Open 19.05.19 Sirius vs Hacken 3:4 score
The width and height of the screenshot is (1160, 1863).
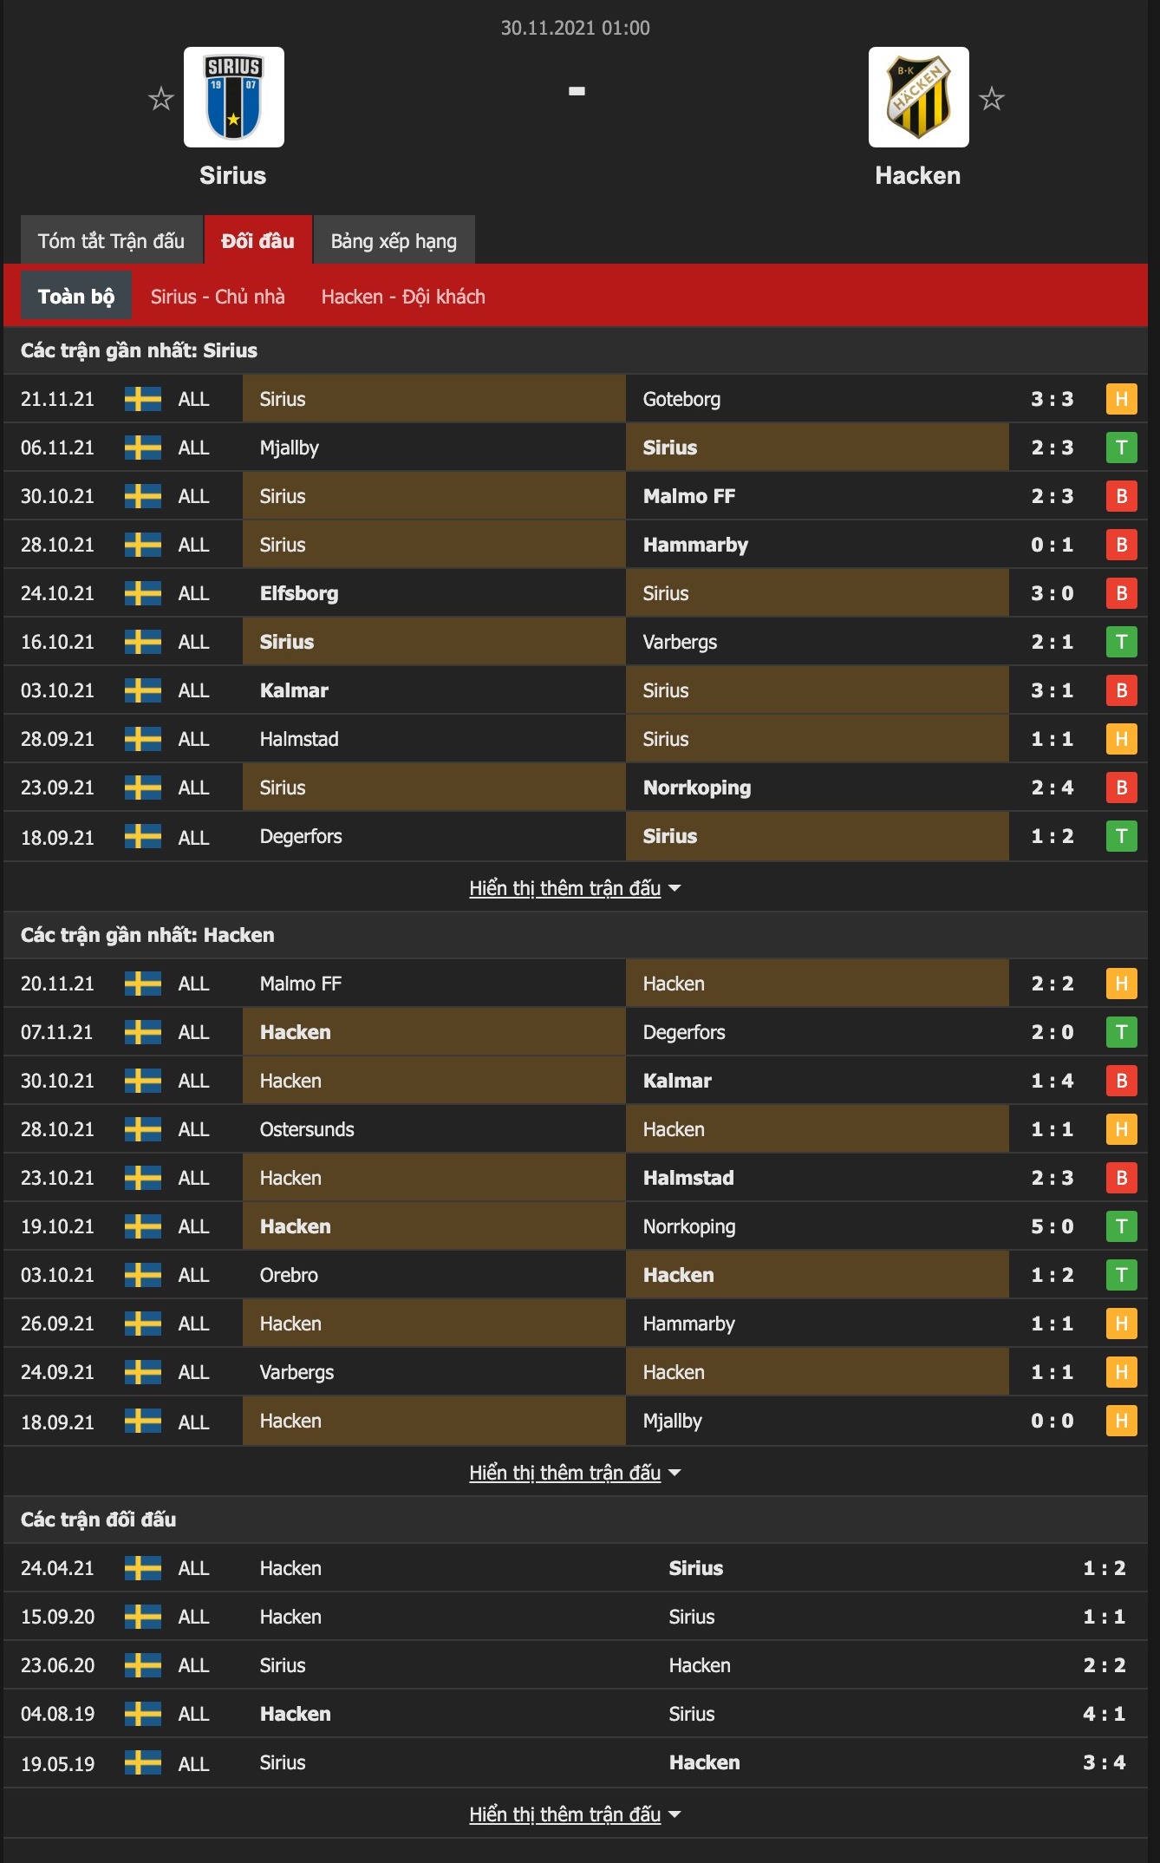tap(1105, 1762)
